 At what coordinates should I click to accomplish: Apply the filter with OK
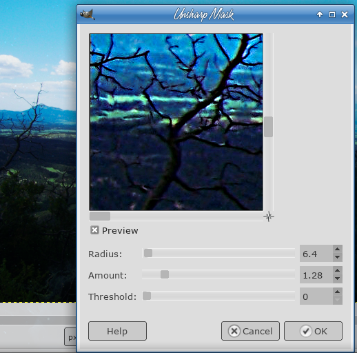click(x=313, y=331)
